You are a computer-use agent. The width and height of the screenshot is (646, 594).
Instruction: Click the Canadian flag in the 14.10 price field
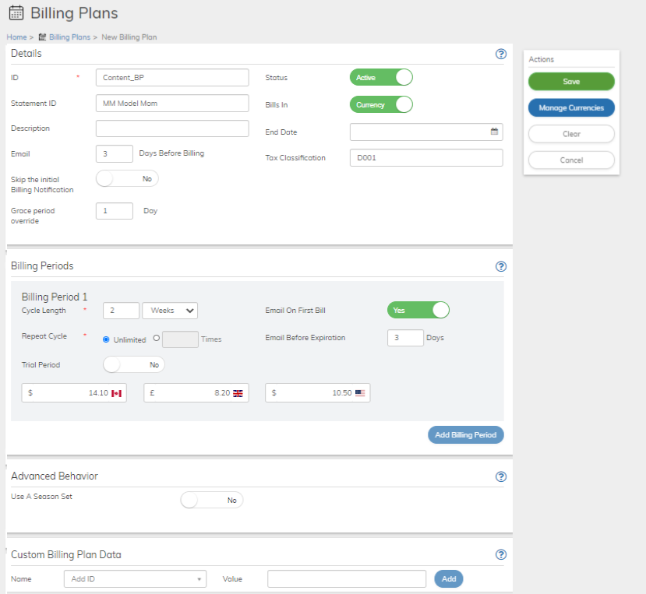coord(117,393)
